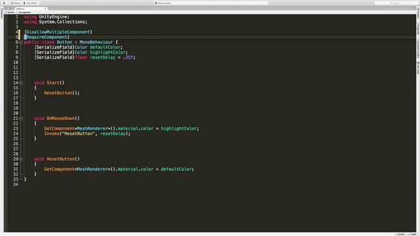
Task: Click the MonoBehaviour base class name
Action: pyautogui.click(x=96, y=42)
